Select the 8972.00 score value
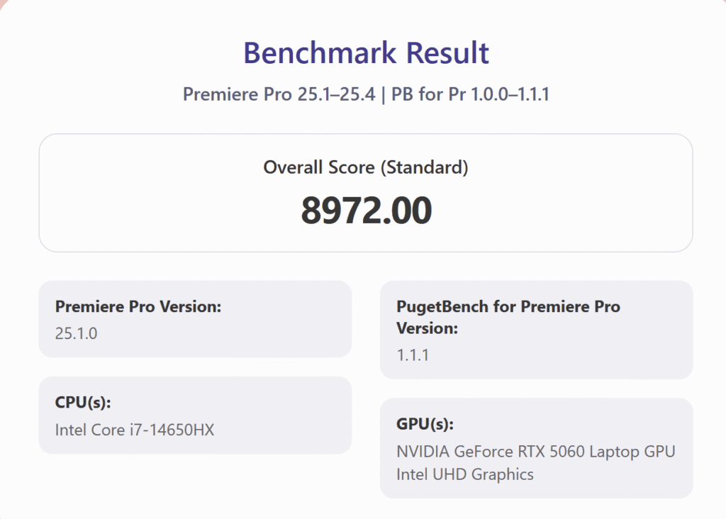This screenshot has width=726, height=519. (x=366, y=211)
